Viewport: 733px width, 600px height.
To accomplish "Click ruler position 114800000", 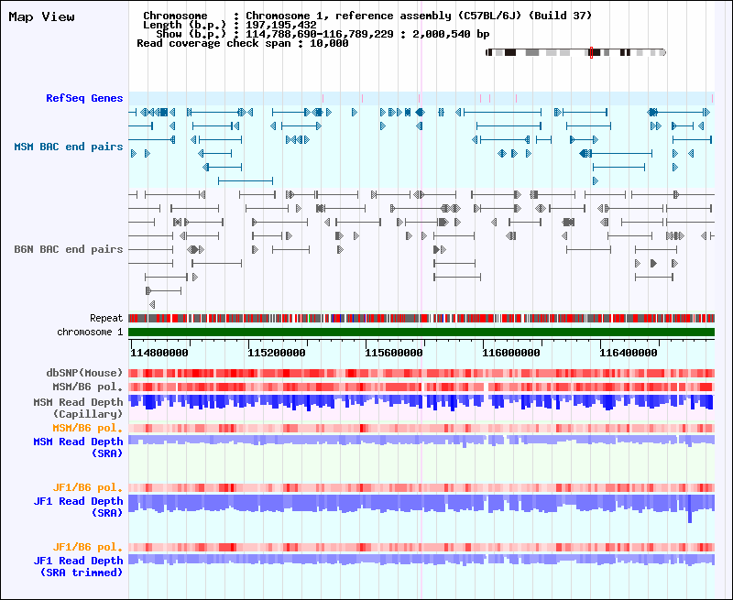I will [x=159, y=353].
